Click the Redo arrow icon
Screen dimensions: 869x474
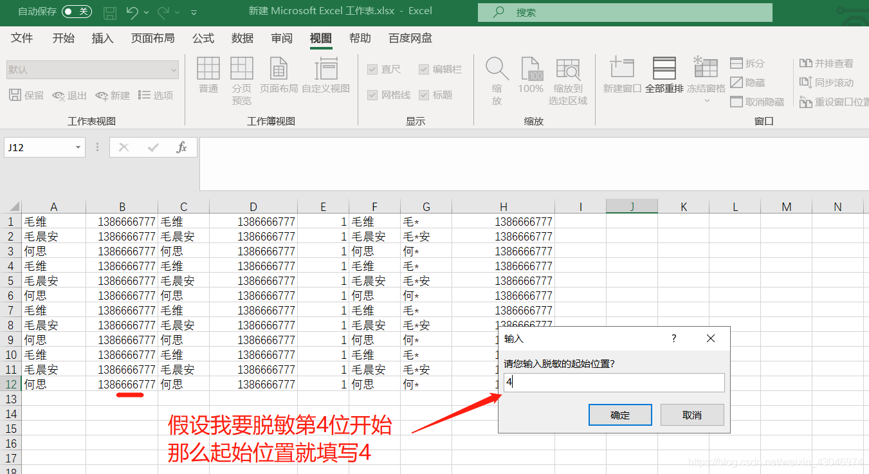[x=163, y=12]
